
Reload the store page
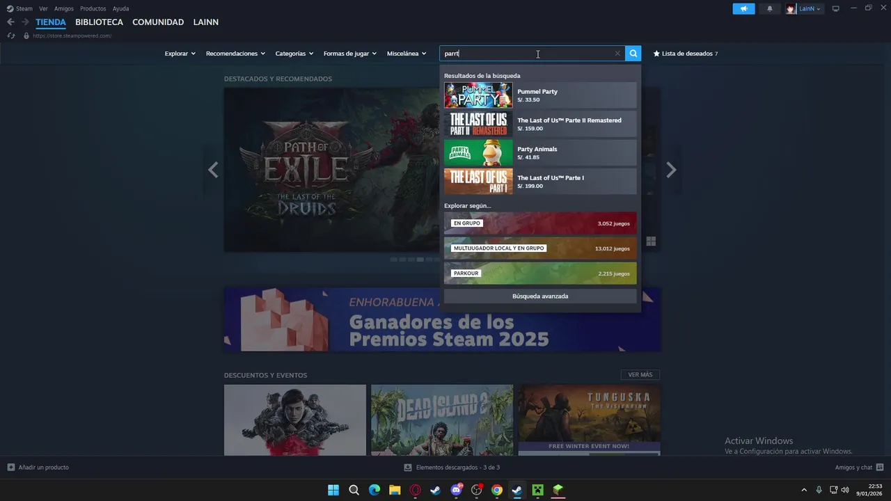(x=10, y=35)
